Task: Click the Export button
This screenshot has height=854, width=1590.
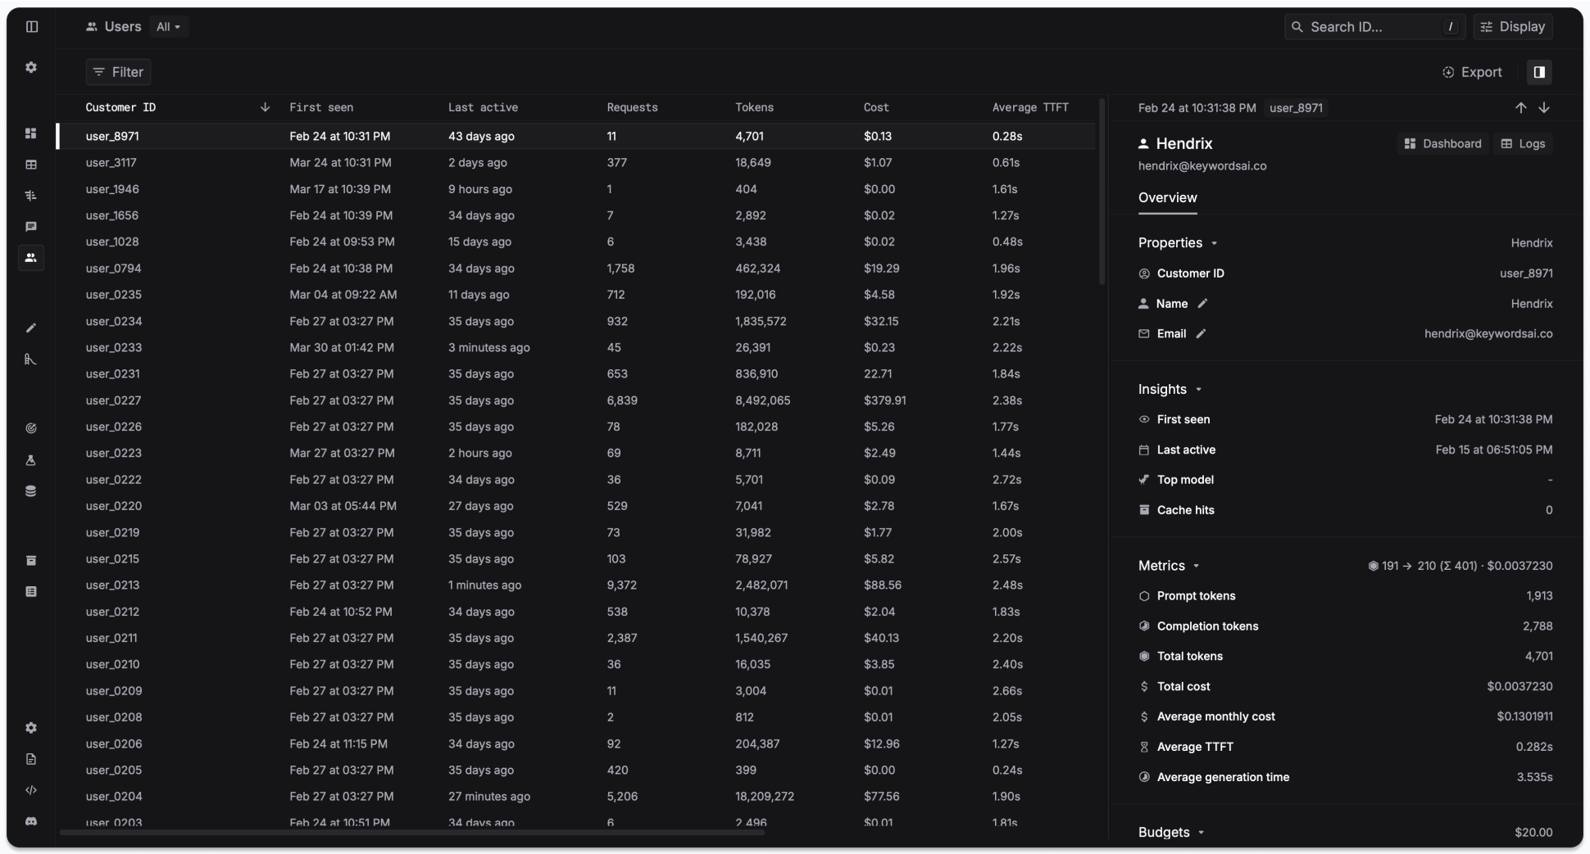Action: coord(1473,72)
